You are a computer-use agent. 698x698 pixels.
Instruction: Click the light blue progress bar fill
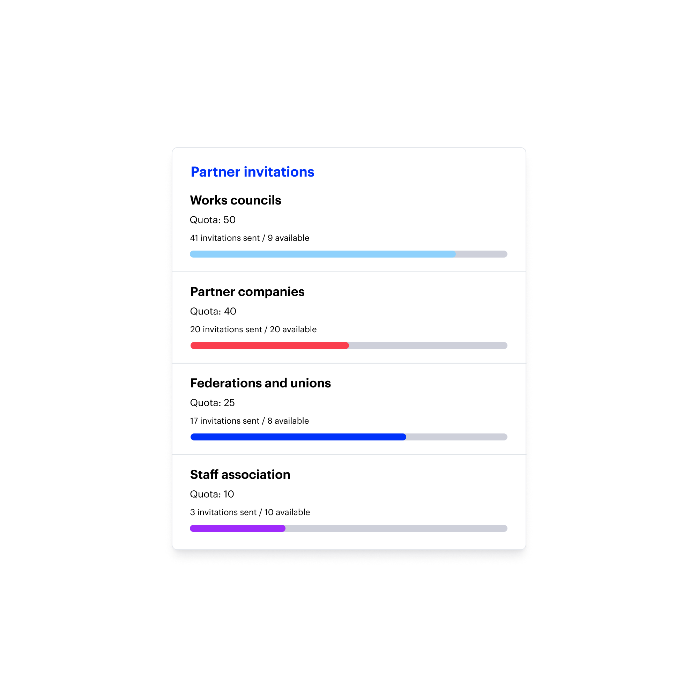322,254
